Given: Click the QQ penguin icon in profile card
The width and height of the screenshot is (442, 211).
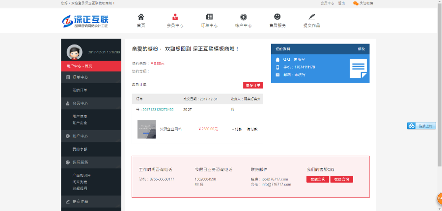Looking at the screenshot, I should coord(277,60).
